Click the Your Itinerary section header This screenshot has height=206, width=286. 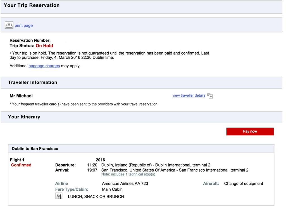(24, 117)
